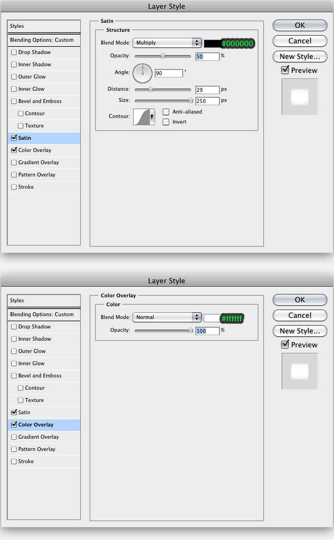Image resolution: width=334 pixels, height=540 pixels.
Task: Select Styles header in Color Overlay dialog
Action: coord(44,301)
